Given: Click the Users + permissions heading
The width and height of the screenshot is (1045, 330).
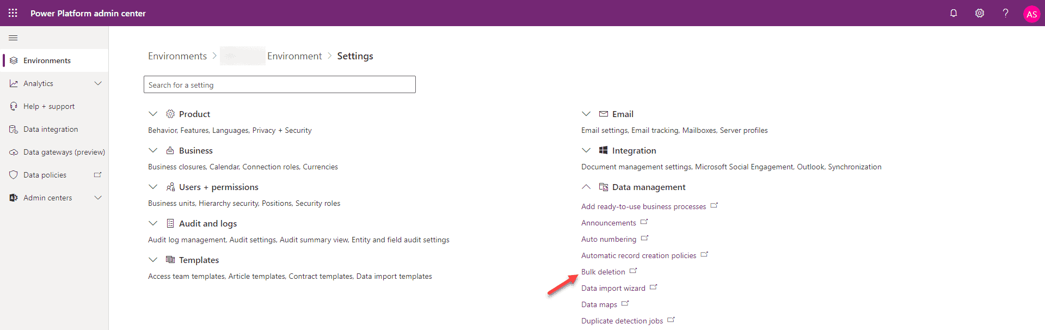Looking at the screenshot, I should [x=219, y=187].
